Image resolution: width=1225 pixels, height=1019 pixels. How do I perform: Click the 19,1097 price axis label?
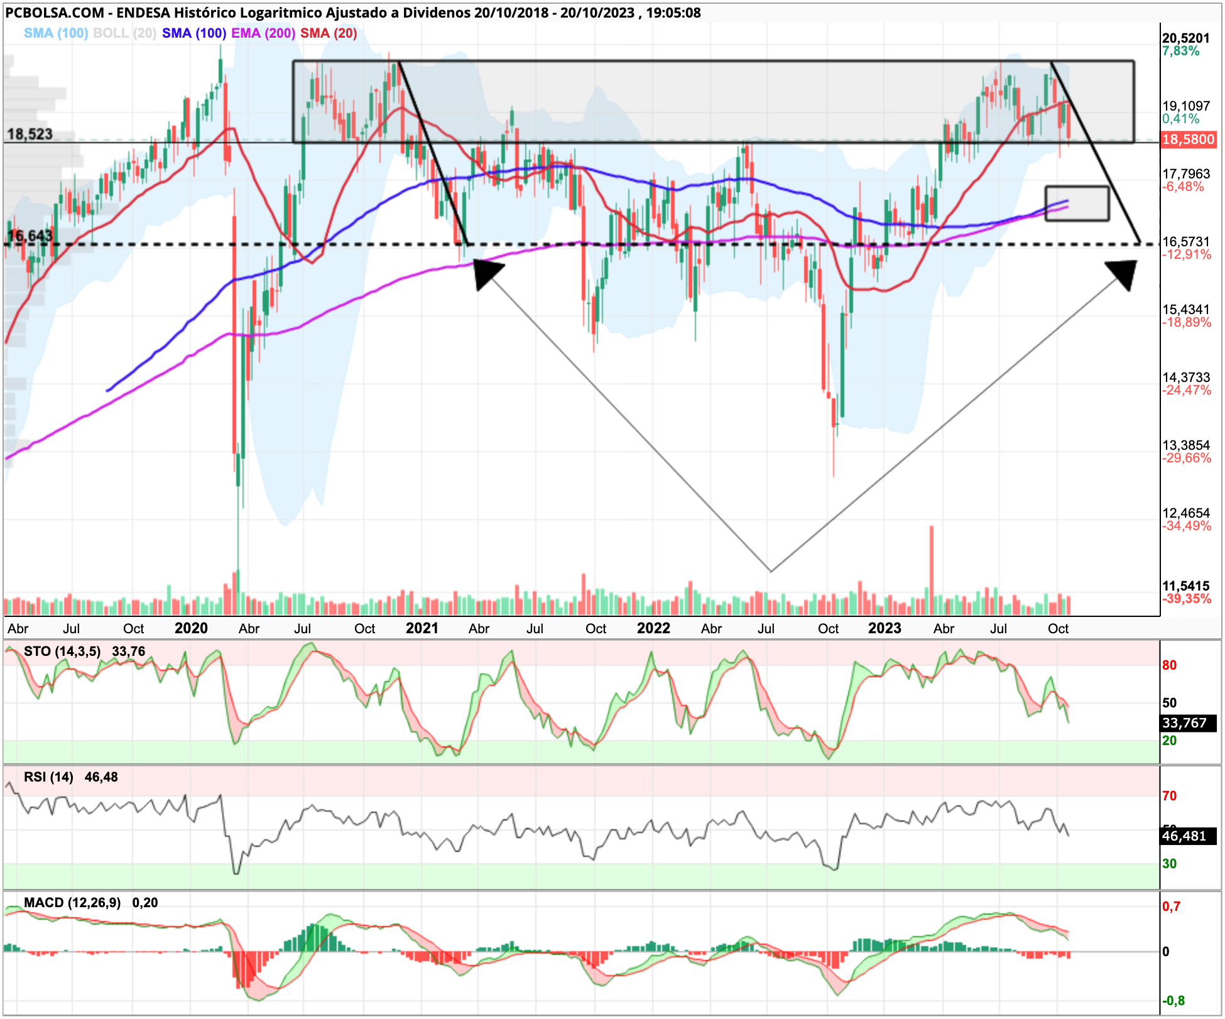[1185, 106]
